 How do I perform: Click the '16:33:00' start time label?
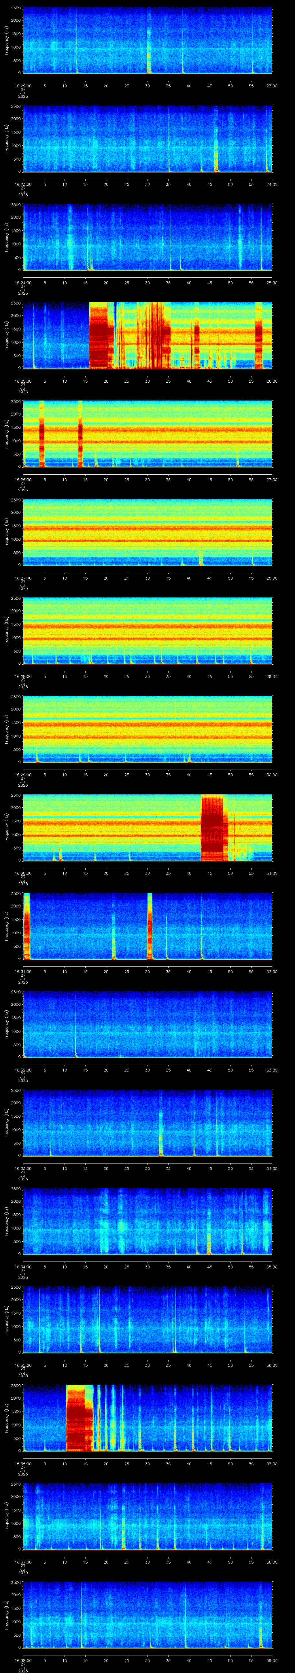[x=23, y=1168]
